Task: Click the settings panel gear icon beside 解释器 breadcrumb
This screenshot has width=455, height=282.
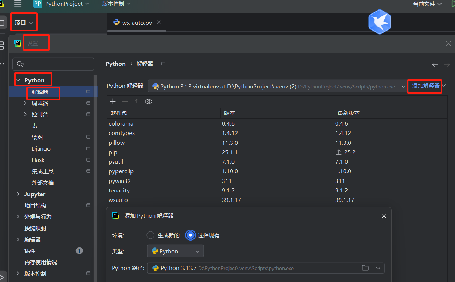Action: pyautogui.click(x=163, y=63)
